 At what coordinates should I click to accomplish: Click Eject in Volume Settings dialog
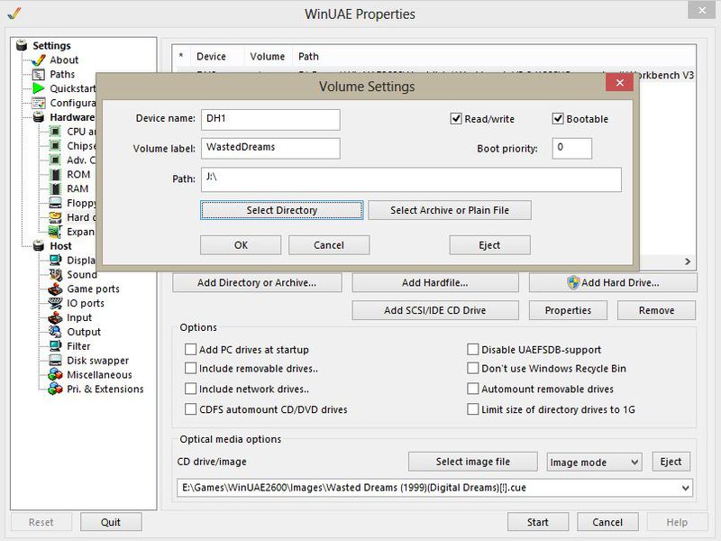click(x=489, y=245)
